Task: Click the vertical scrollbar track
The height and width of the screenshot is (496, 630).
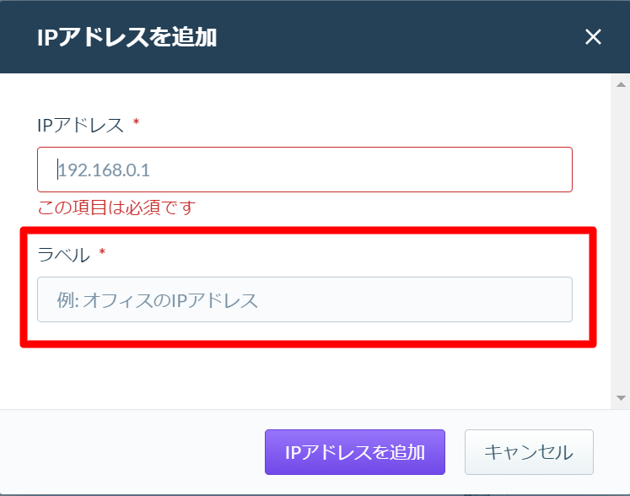Action: (621, 241)
